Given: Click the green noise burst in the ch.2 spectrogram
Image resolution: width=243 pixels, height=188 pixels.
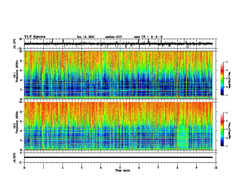Looking at the screenshot, I should pyautogui.click(x=183, y=137).
